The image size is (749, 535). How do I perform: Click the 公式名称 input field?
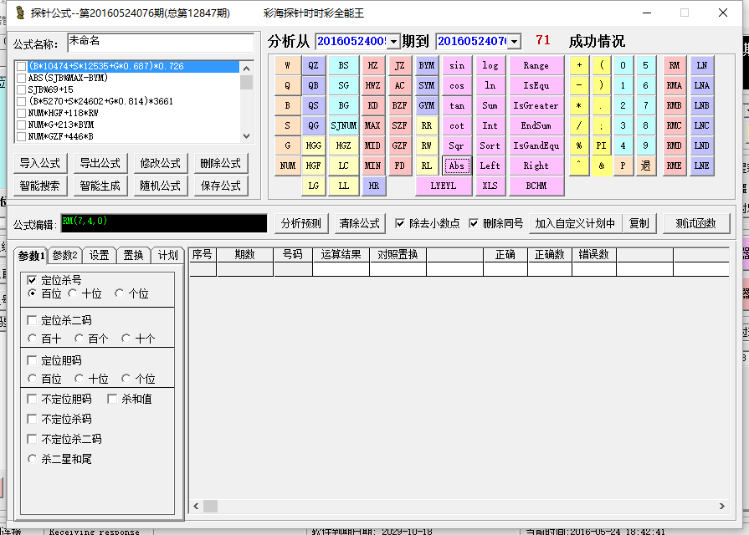coord(160,42)
